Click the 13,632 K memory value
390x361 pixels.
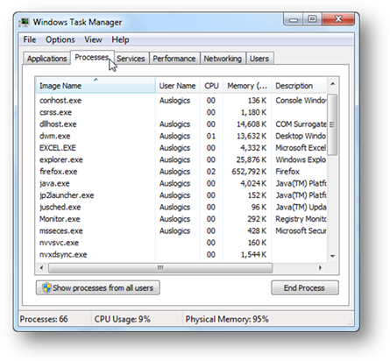252,136
